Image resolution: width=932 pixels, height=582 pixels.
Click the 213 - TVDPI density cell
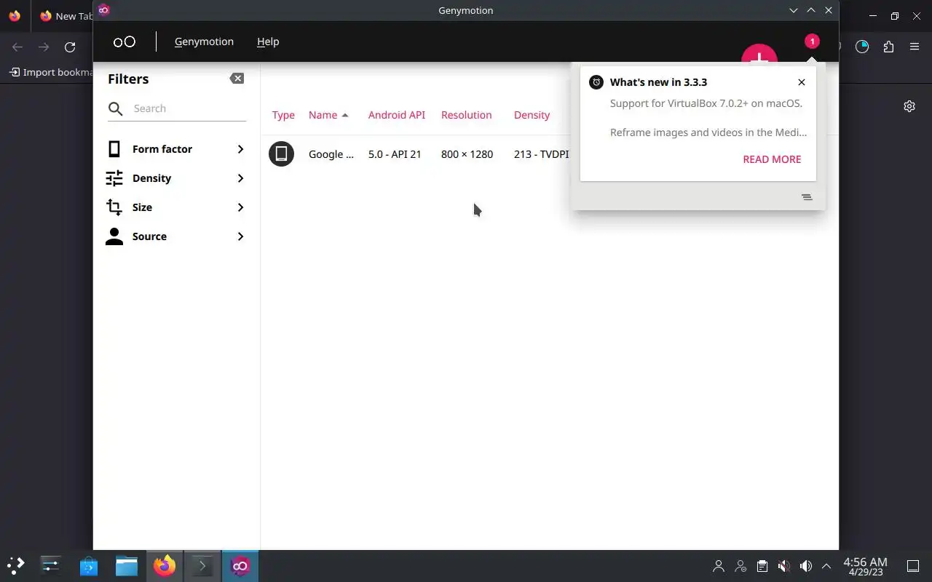tap(541, 154)
